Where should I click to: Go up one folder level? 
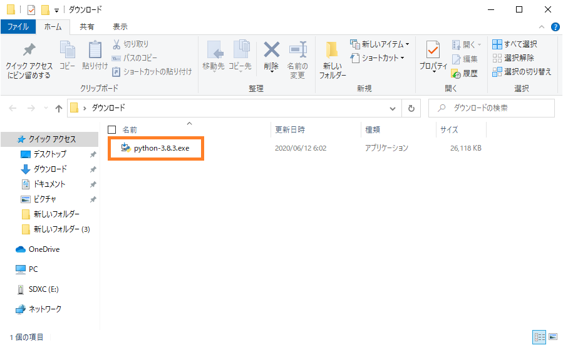point(59,108)
